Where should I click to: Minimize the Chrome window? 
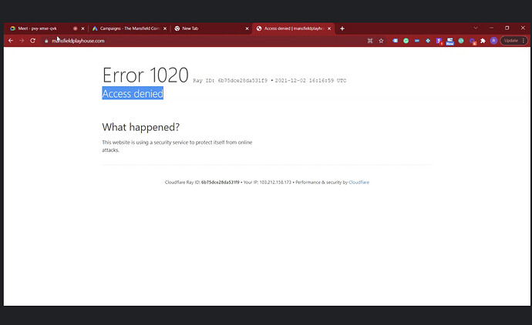click(x=491, y=28)
